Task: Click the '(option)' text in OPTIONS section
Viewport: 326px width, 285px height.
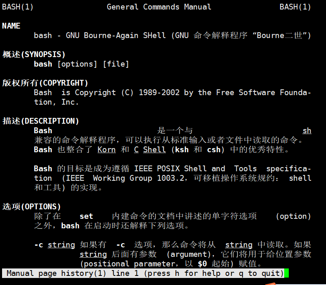Action: pos(293,216)
